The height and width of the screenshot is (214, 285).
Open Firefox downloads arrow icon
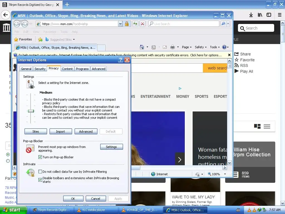pos(251,15)
